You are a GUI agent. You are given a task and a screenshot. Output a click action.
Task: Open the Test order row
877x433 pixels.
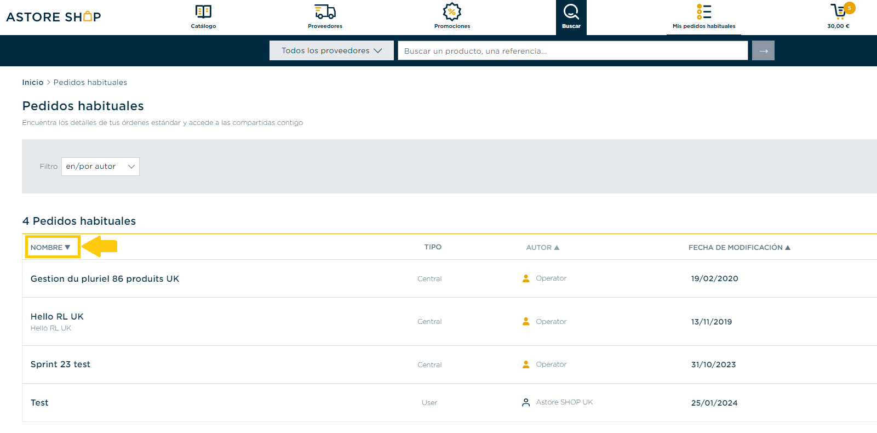[449, 402]
